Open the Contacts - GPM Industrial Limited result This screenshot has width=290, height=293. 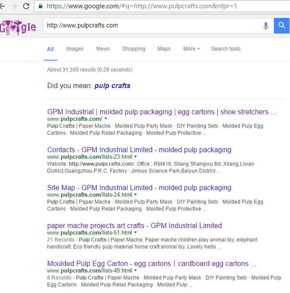click(139, 150)
